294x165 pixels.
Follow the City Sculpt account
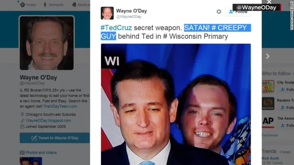(x=287, y=90)
